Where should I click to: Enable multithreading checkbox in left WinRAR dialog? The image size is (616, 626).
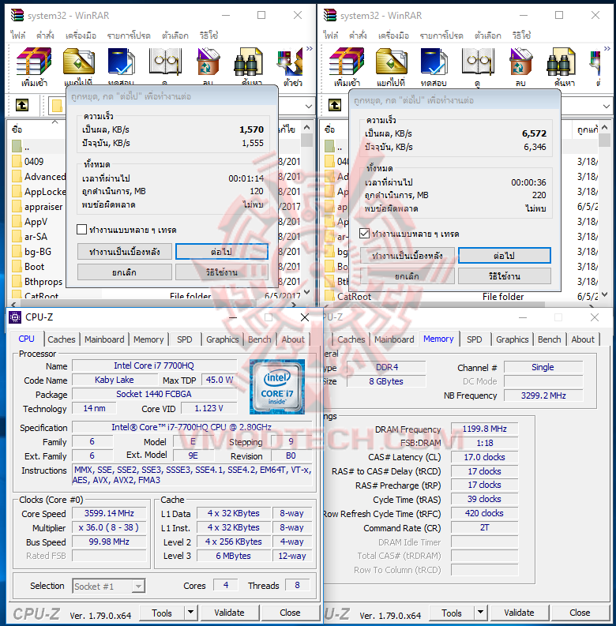81,230
